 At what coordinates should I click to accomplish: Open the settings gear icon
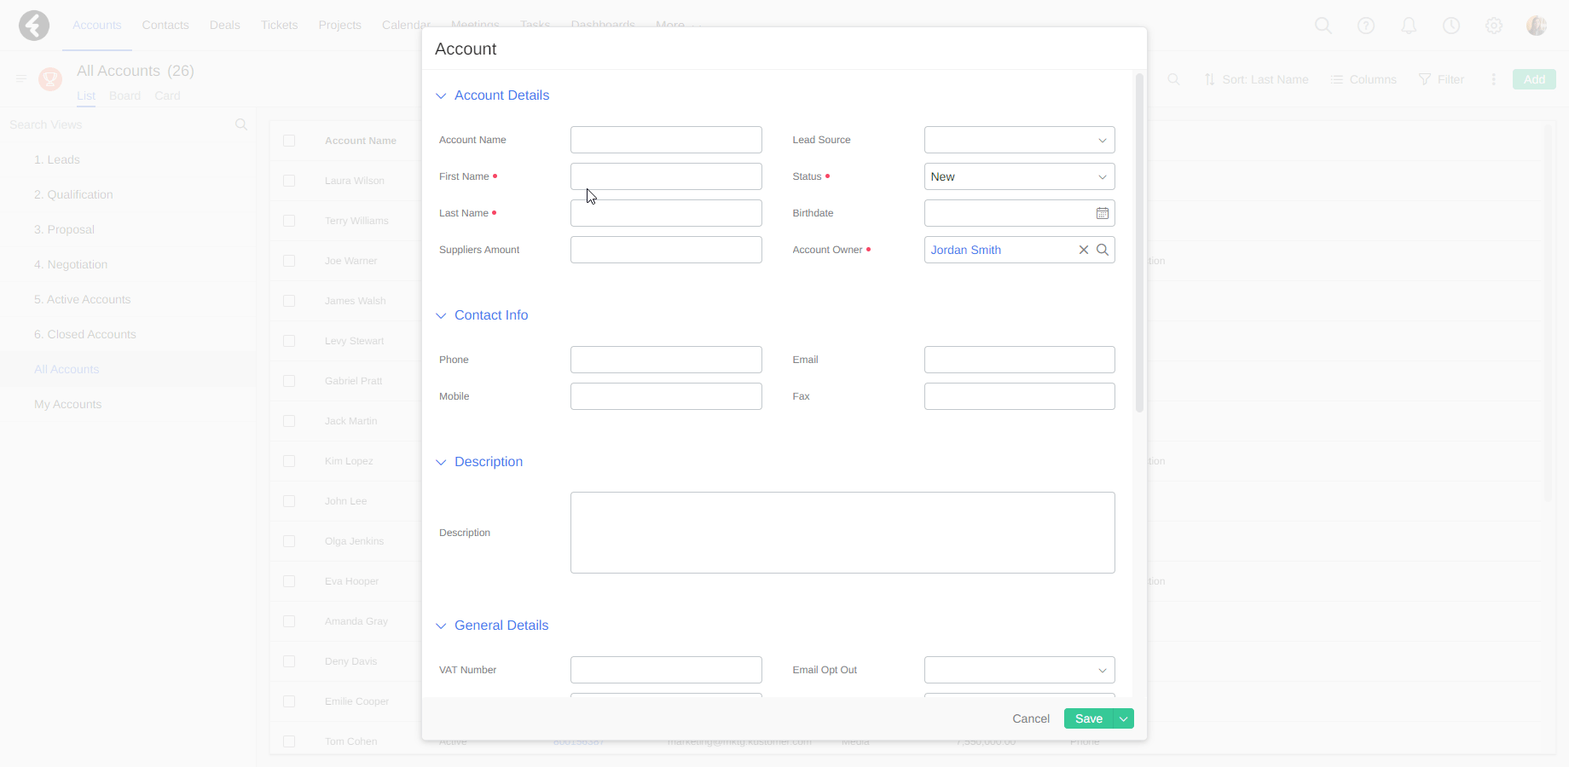point(1494,26)
